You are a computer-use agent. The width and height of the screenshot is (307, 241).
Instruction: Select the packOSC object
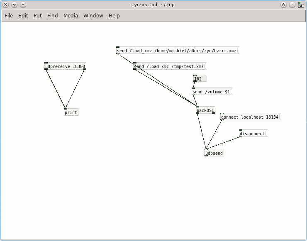[x=205, y=110]
